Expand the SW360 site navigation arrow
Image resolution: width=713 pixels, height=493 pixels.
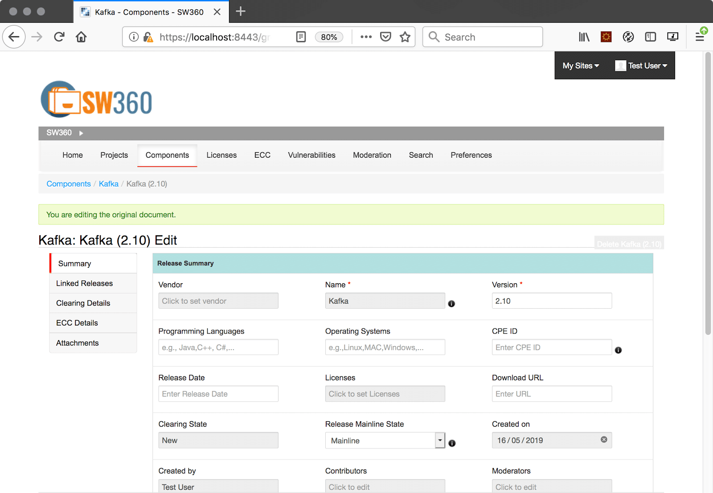81,133
